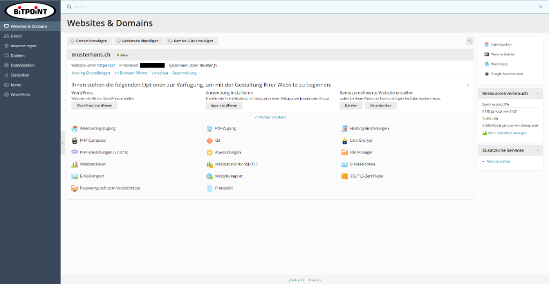Image resolution: width=549 pixels, height=284 pixels.
Task: Click the wrench settings icon
Action: coord(470,41)
